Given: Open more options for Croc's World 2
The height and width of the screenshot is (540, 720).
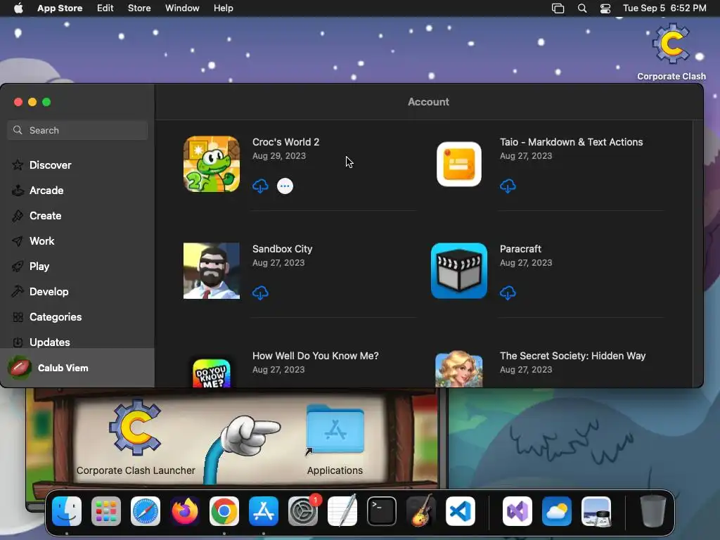Looking at the screenshot, I should (x=285, y=186).
